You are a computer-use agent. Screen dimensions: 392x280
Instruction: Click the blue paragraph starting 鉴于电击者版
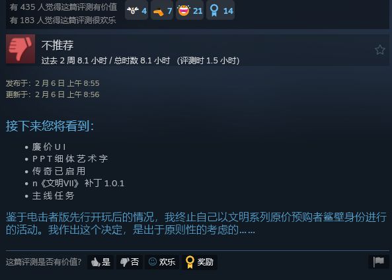click(x=196, y=223)
